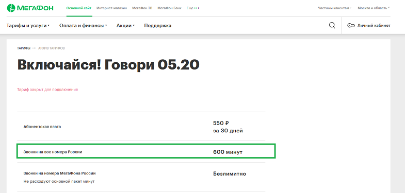Click the 600 минут value
Screen dimensions: 405x193
coord(228,152)
